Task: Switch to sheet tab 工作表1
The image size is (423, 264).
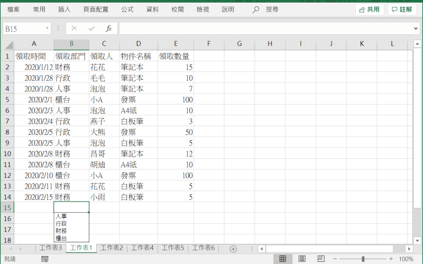Action: (x=81, y=248)
